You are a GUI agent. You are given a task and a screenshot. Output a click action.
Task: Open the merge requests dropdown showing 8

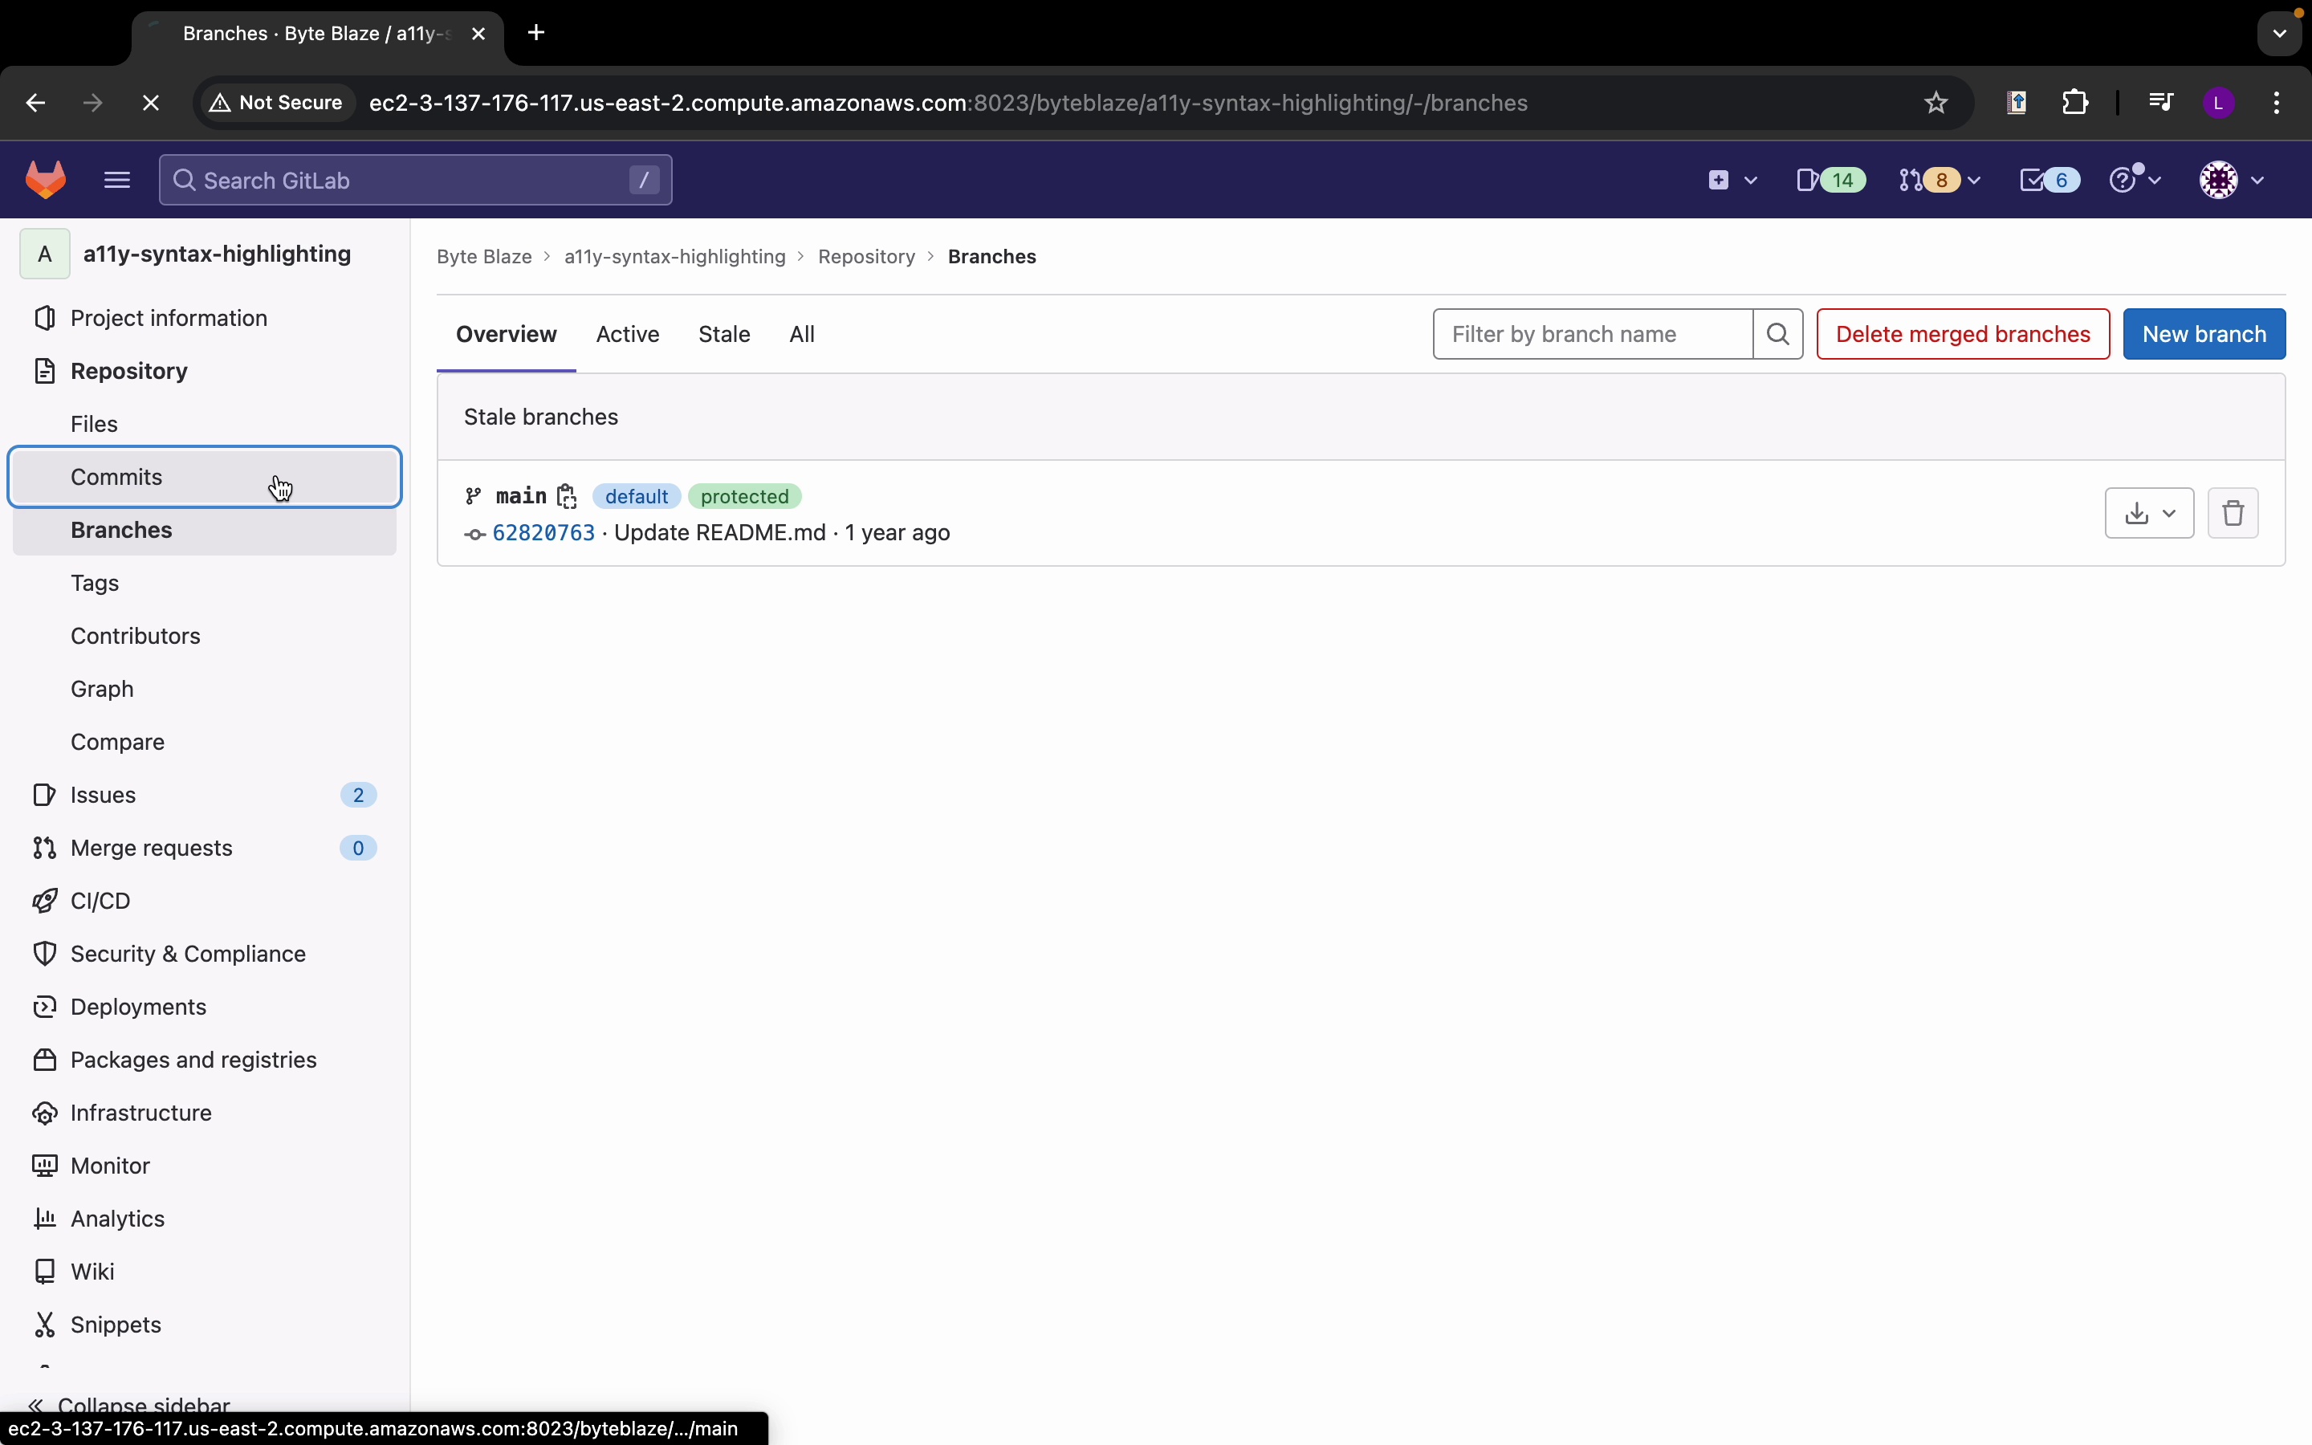(1940, 180)
